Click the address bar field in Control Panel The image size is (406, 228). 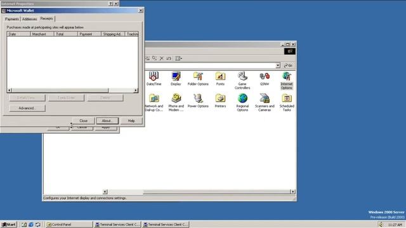(x=210, y=65)
